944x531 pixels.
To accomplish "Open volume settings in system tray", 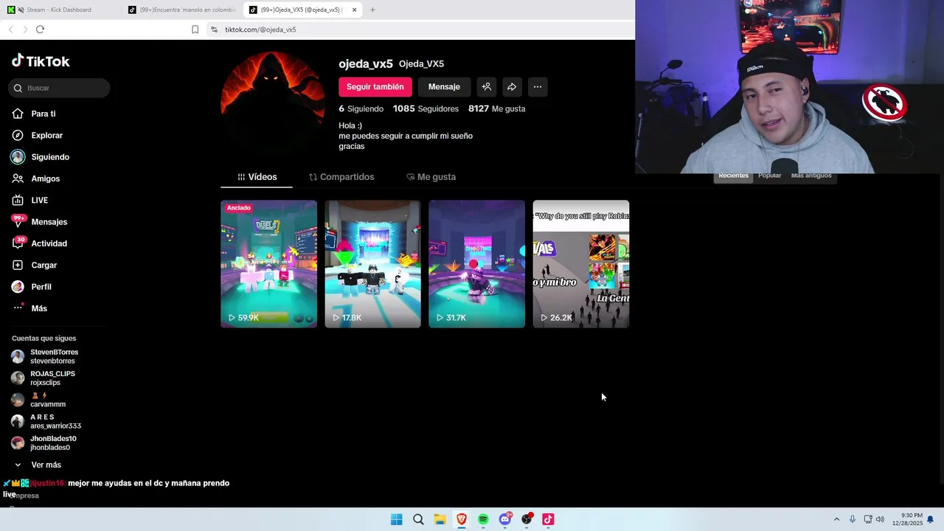I will coord(880,519).
